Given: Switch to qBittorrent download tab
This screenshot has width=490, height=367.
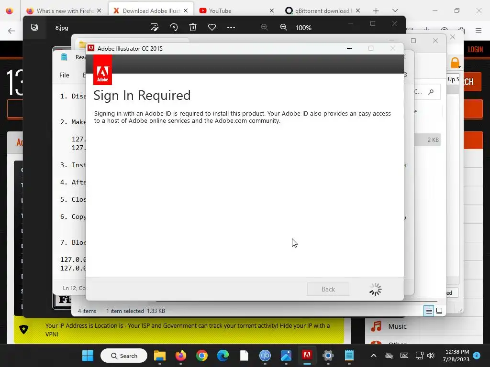Looking at the screenshot, I should tap(322, 11).
